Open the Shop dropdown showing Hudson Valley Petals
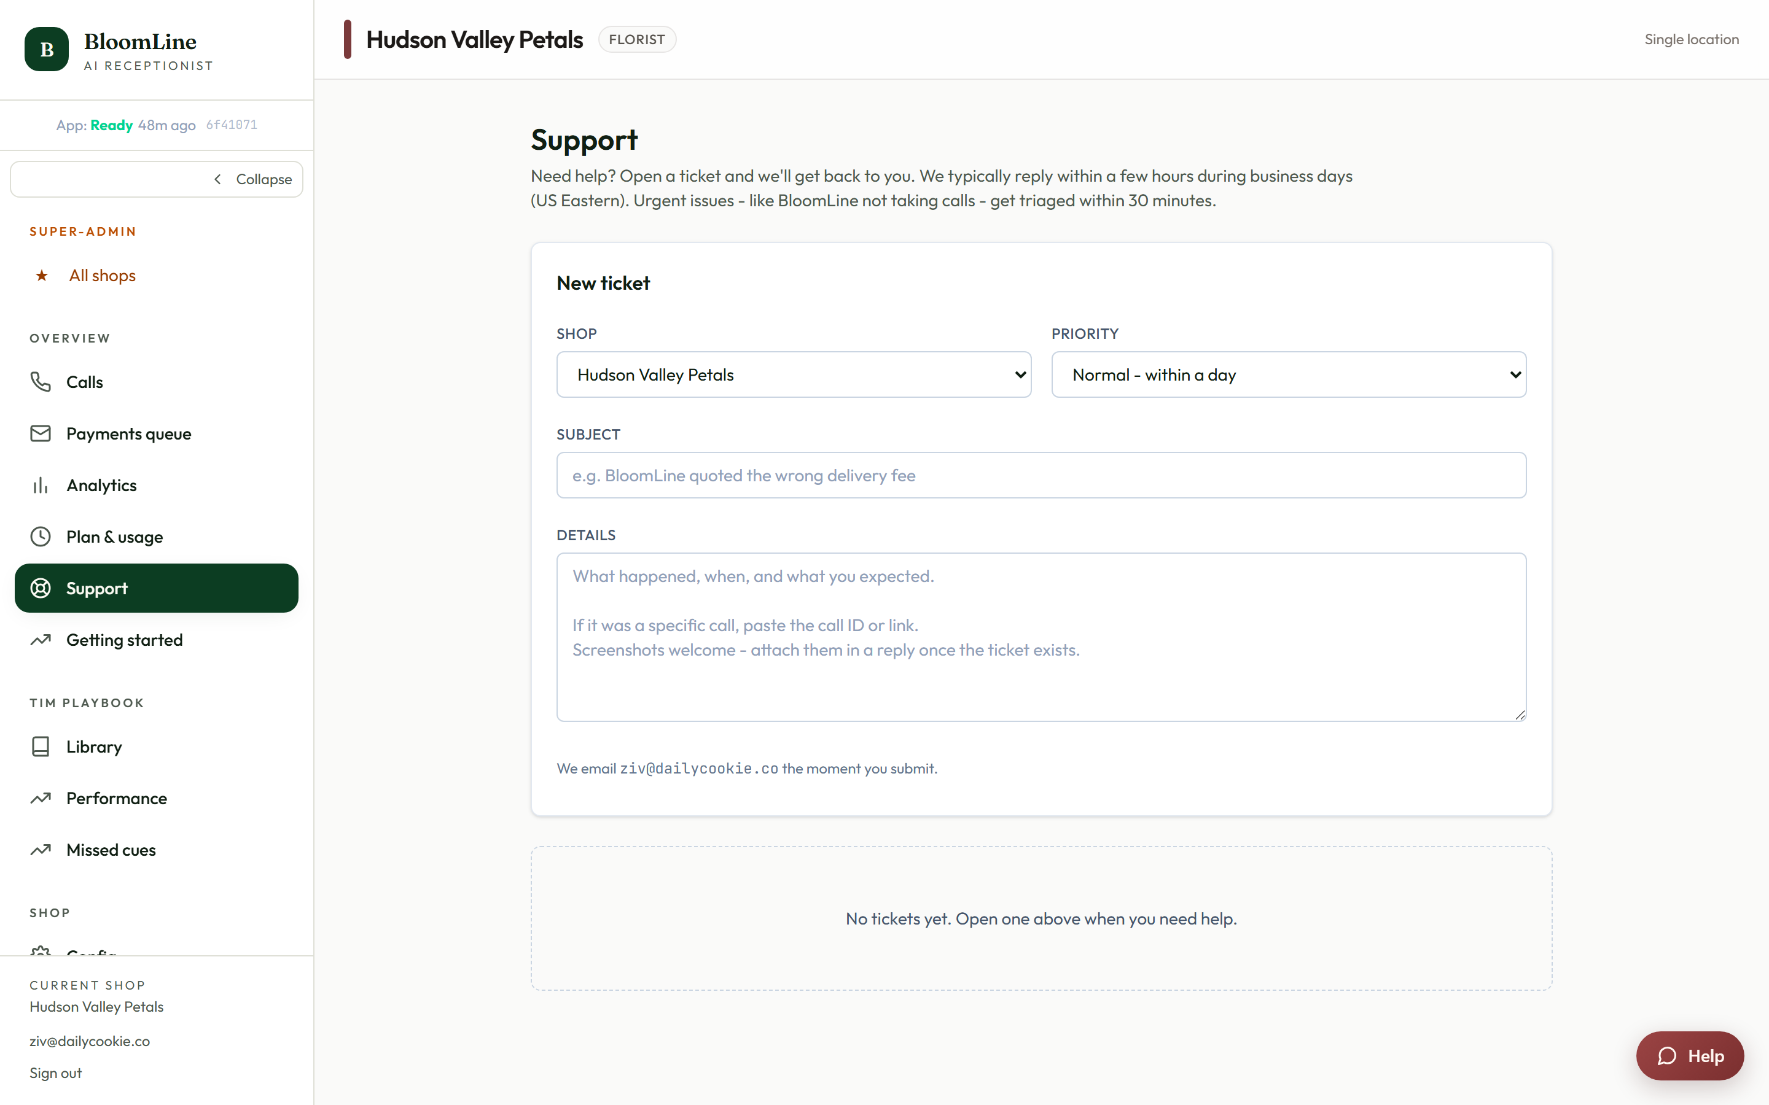The height and width of the screenshot is (1105, 1769). click(x=794, y=374)
